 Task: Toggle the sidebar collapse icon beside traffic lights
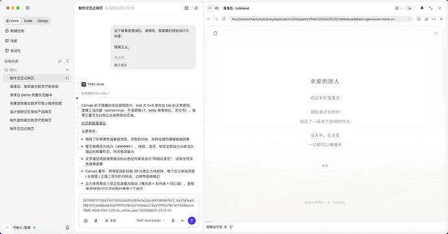pyautogui.click(x=28, y=8)
